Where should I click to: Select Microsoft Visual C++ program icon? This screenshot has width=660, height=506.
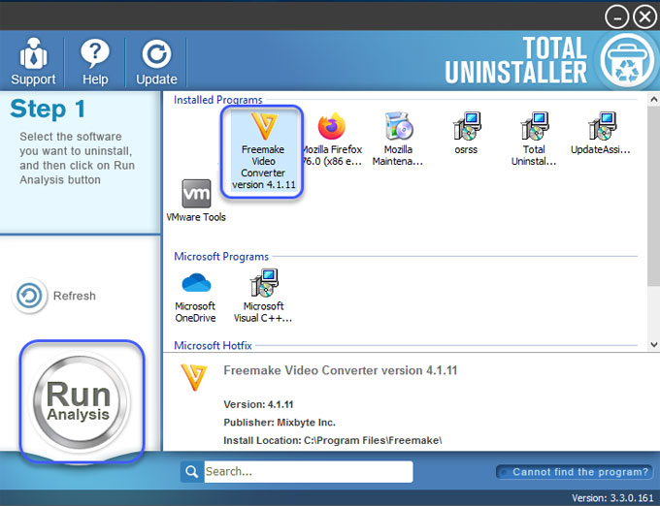(x=263, y=284)
